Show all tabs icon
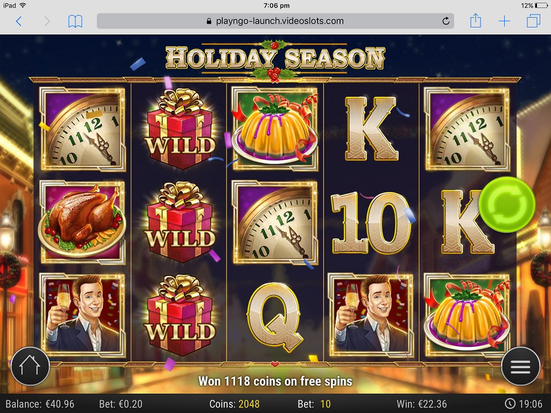The image size is (551, 413). (x=533, y=21)
